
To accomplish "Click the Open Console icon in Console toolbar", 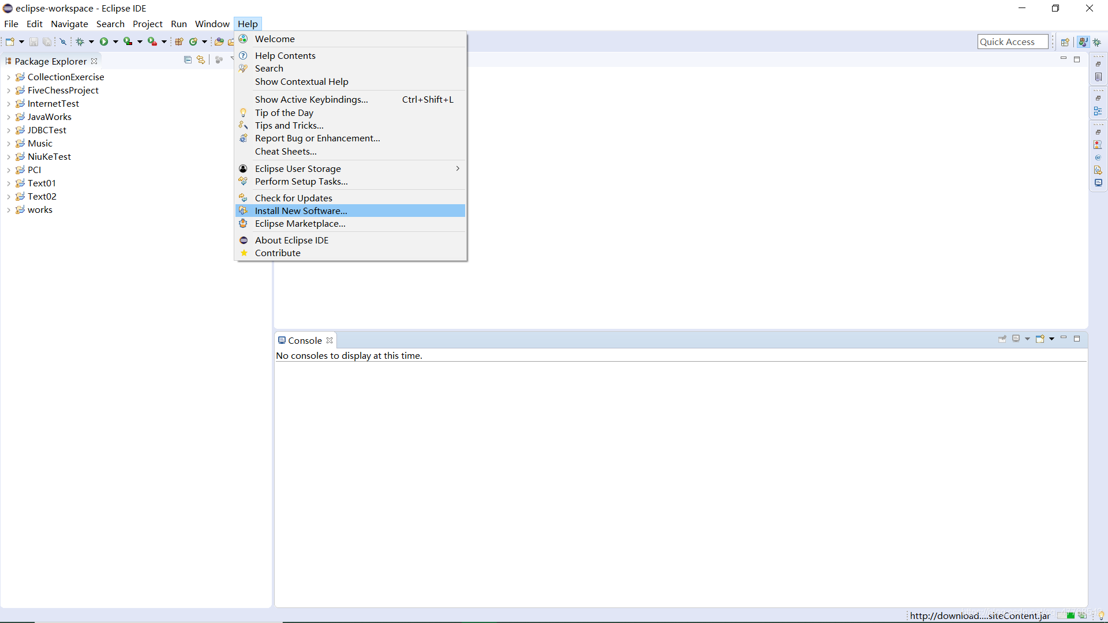I will (1040, 339).
